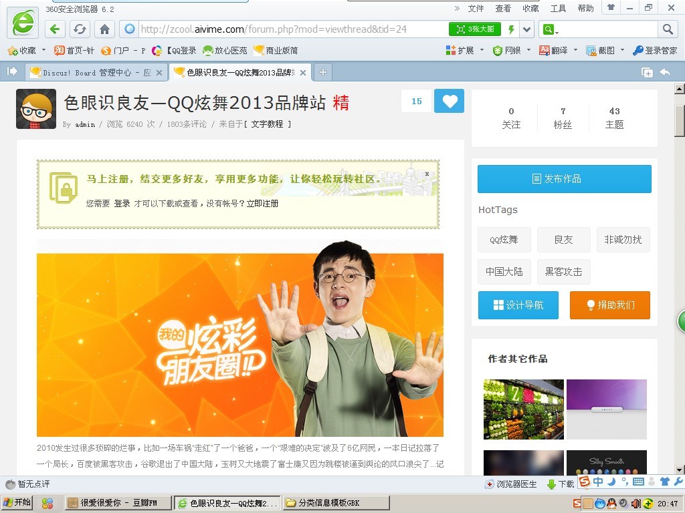Open the 扩展 extensions dropdown

coord(464,51)
